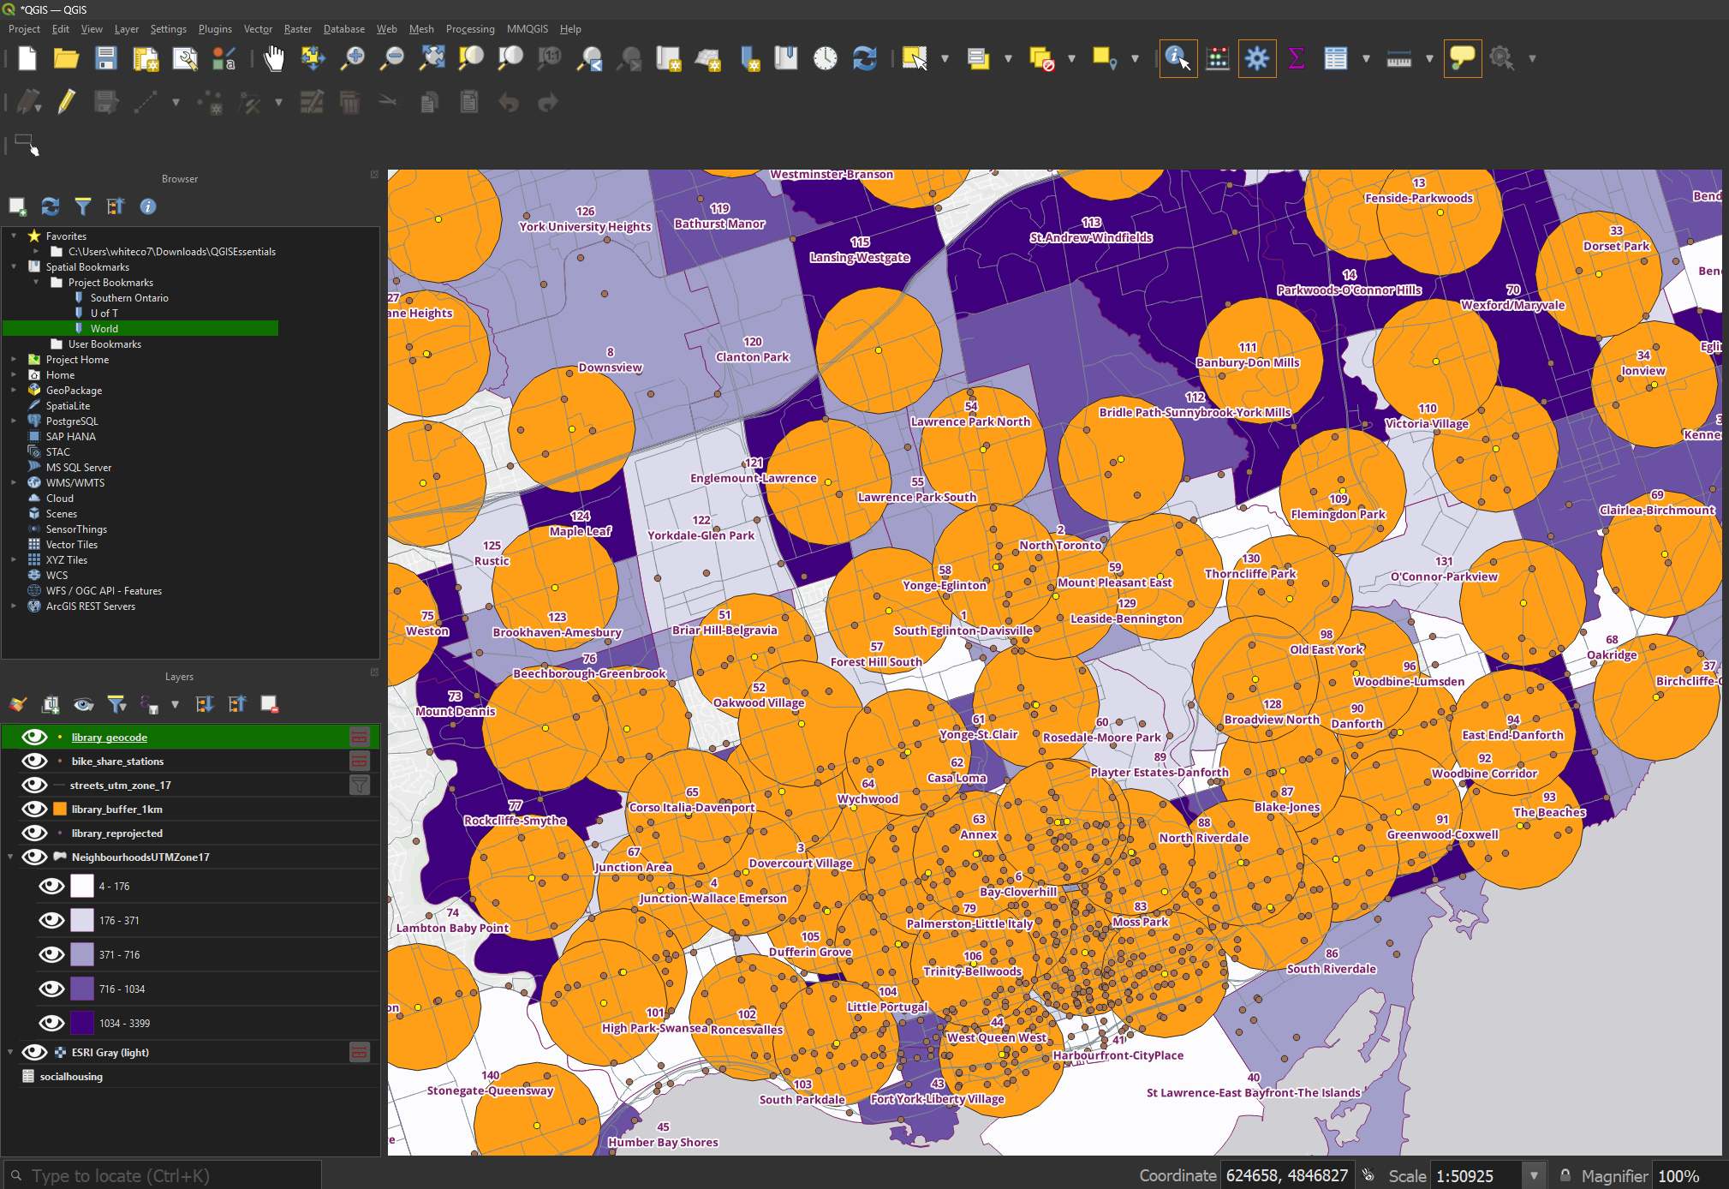Collapse the NeighbourhoodsUTMZone17 layer legend
The height and width of the screenshot is (1189, 1729).
tap(10, 857)
